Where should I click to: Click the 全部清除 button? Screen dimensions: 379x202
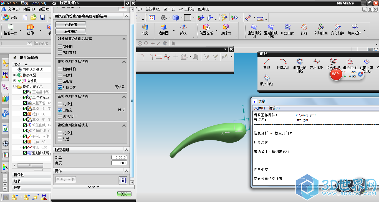click(x=71, y=32)
